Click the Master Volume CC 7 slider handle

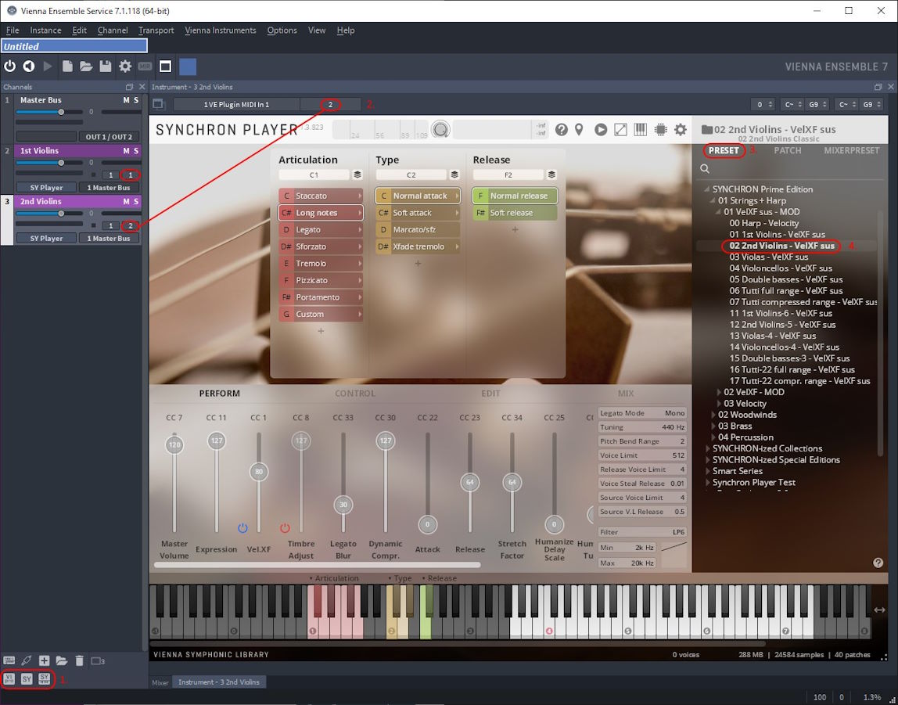point(174,444)
